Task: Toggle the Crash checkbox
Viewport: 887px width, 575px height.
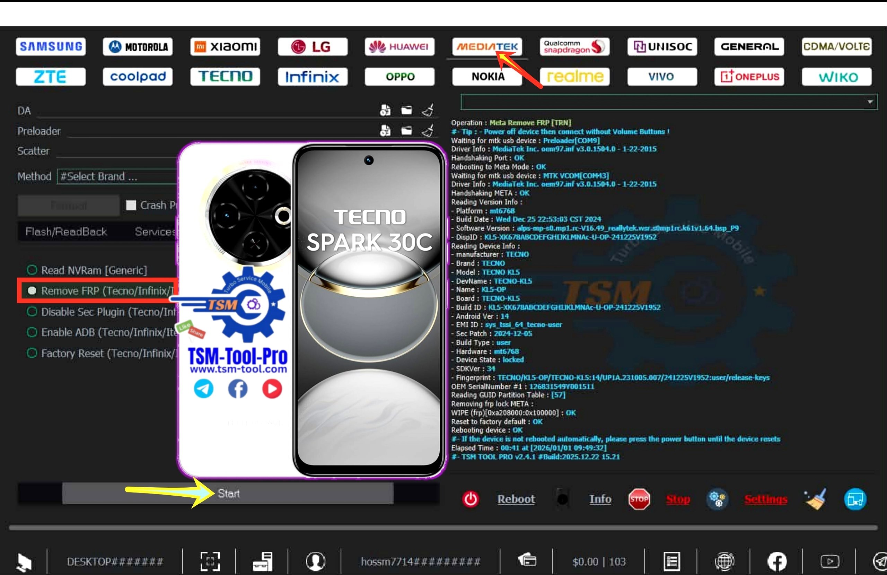Action: click(131, 205)
